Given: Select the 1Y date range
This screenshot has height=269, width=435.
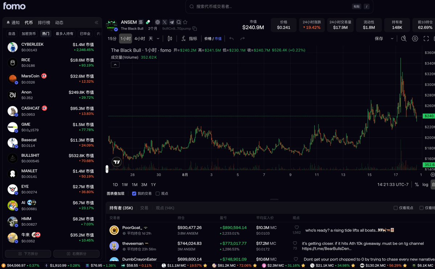Looking at the screenshot, I should tap(153, 185).
